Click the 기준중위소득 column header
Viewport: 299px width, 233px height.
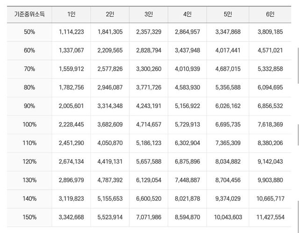click(29, 14)
